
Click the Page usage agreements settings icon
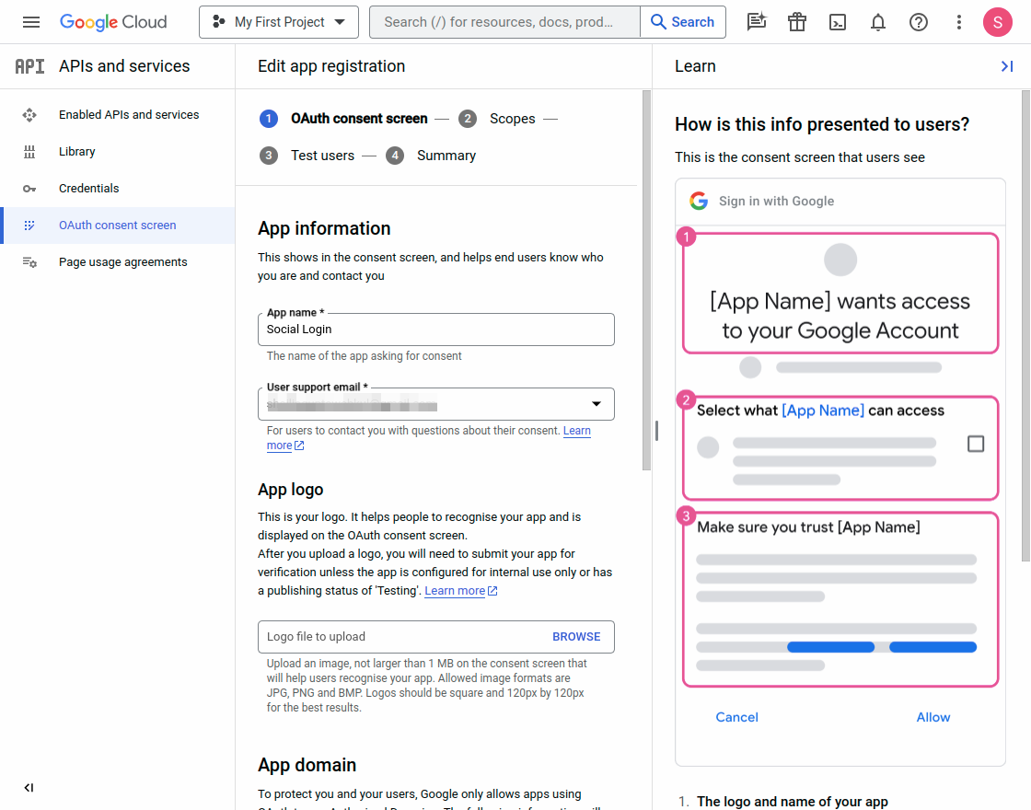click(29, 262)
